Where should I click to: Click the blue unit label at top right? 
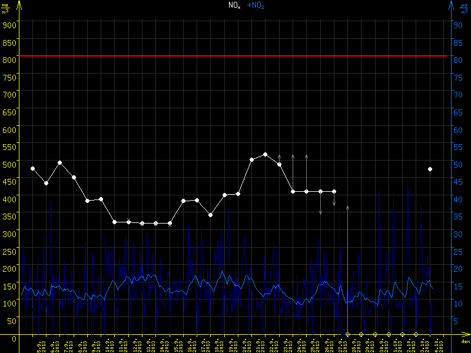click(x=464, y=8)
